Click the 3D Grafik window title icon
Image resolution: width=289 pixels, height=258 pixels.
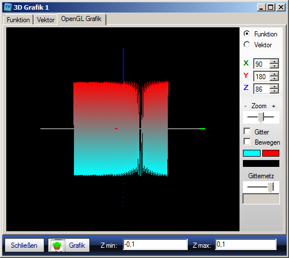coord(8,7)
